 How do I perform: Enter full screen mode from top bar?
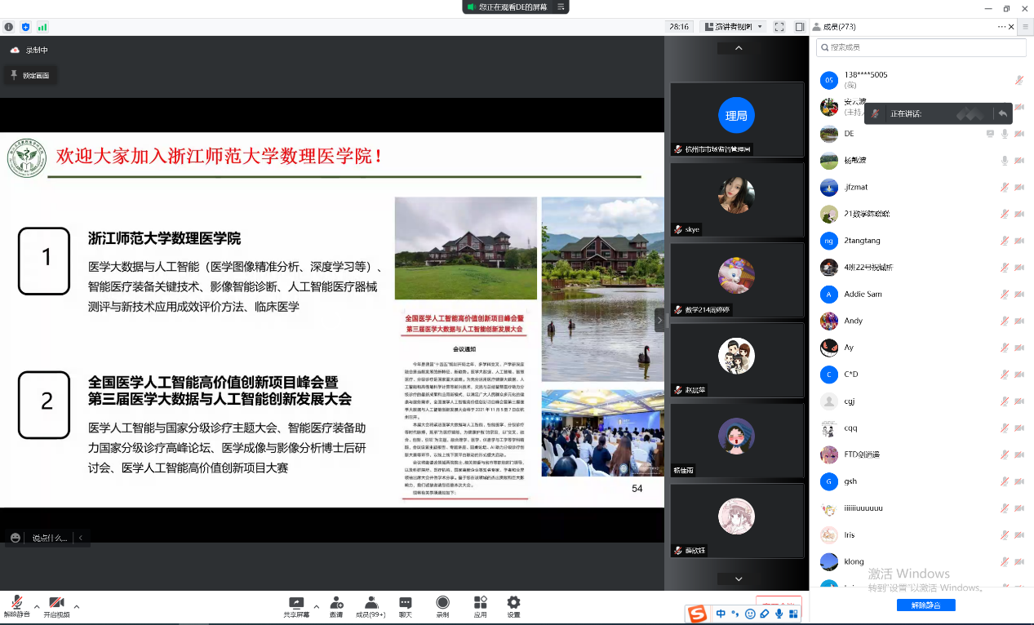(779, 27)
